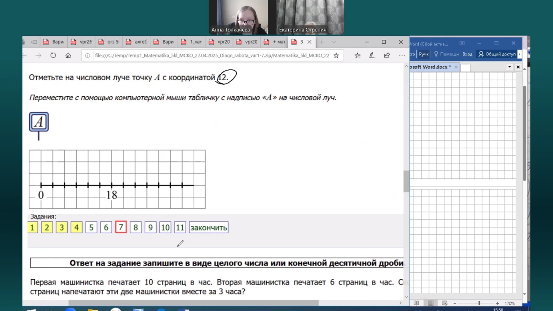Switch to the алгеб tab
The image size is (553, 311).
pos(136,42)
